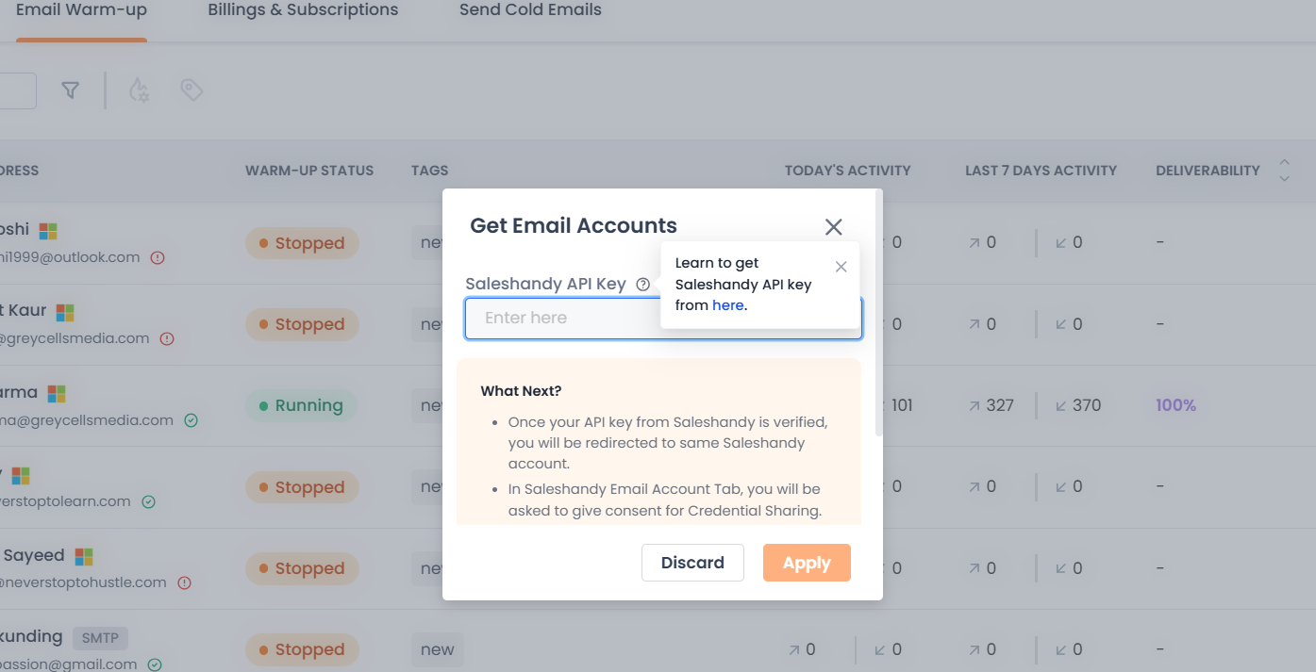The width and height of the screenshot is (1316, 672).
Task: Open the 'here' link in tooltip
Action: tap(727, 305)
